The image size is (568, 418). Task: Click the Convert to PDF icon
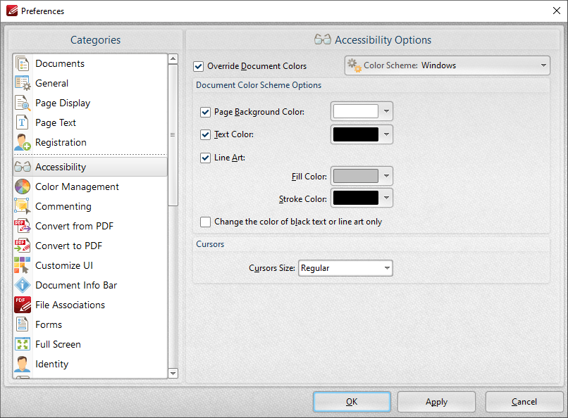pyautogui.click(x=23, y=246)
